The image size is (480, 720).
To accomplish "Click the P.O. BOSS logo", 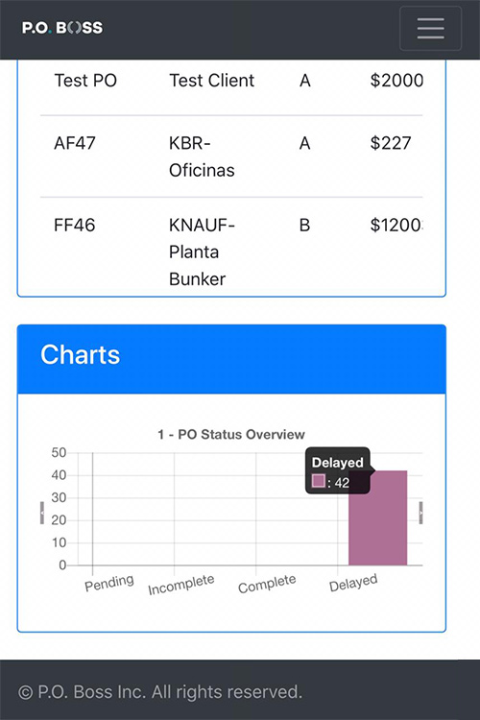I will [x=62, y=28].
